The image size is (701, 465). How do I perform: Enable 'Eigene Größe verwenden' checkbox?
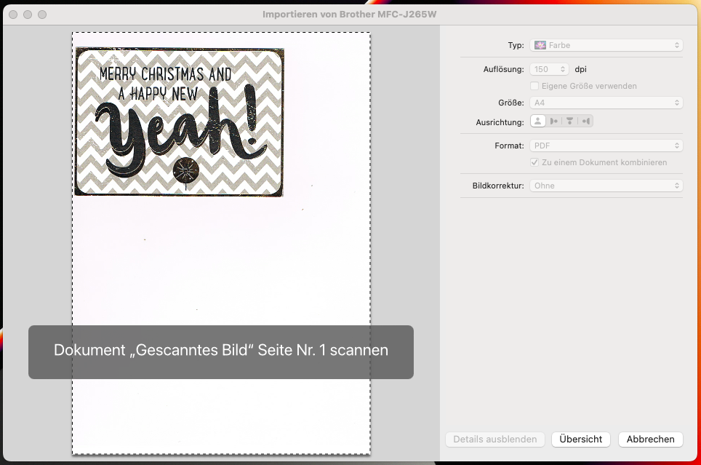click(535, 86)
